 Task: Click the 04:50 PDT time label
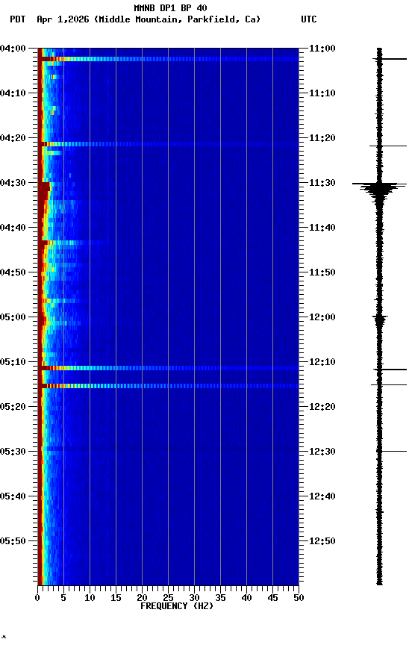[x=13, y=272]
